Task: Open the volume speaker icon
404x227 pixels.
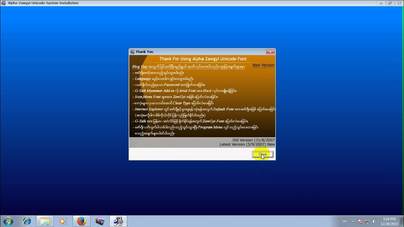Action: 375,221
